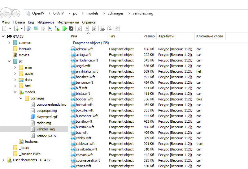Click cdimages in the breadcrumb path
Image resolution: width=248 pixels, height=169 pixels.
115,13
